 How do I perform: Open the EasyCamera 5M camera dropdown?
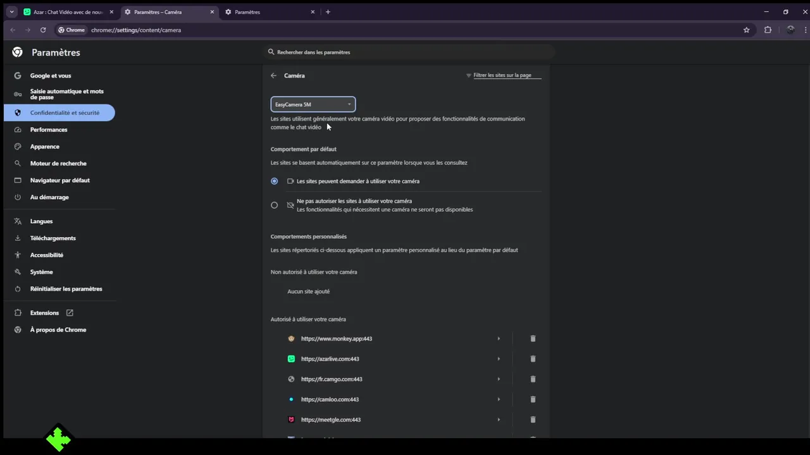click(x=313, y=104)
